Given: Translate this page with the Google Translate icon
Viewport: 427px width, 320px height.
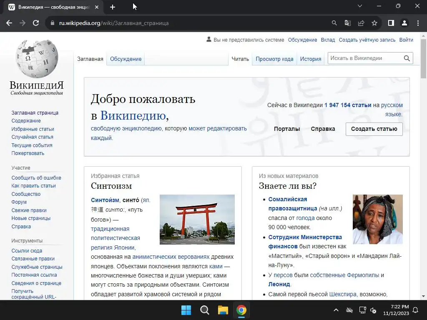Looking at the screenshot, I should pyautogui.click(x=347, y=23).
